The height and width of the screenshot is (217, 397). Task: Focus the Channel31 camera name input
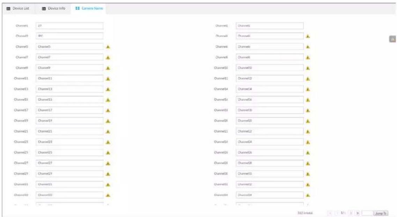(x=69, y=184)
